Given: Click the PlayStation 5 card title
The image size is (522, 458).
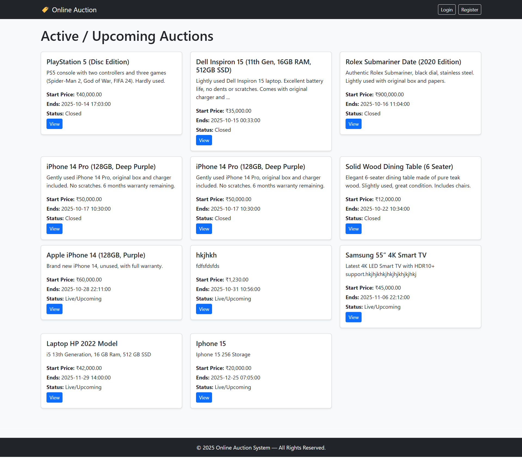Looking at the screenshot, I should pos(88,62).
